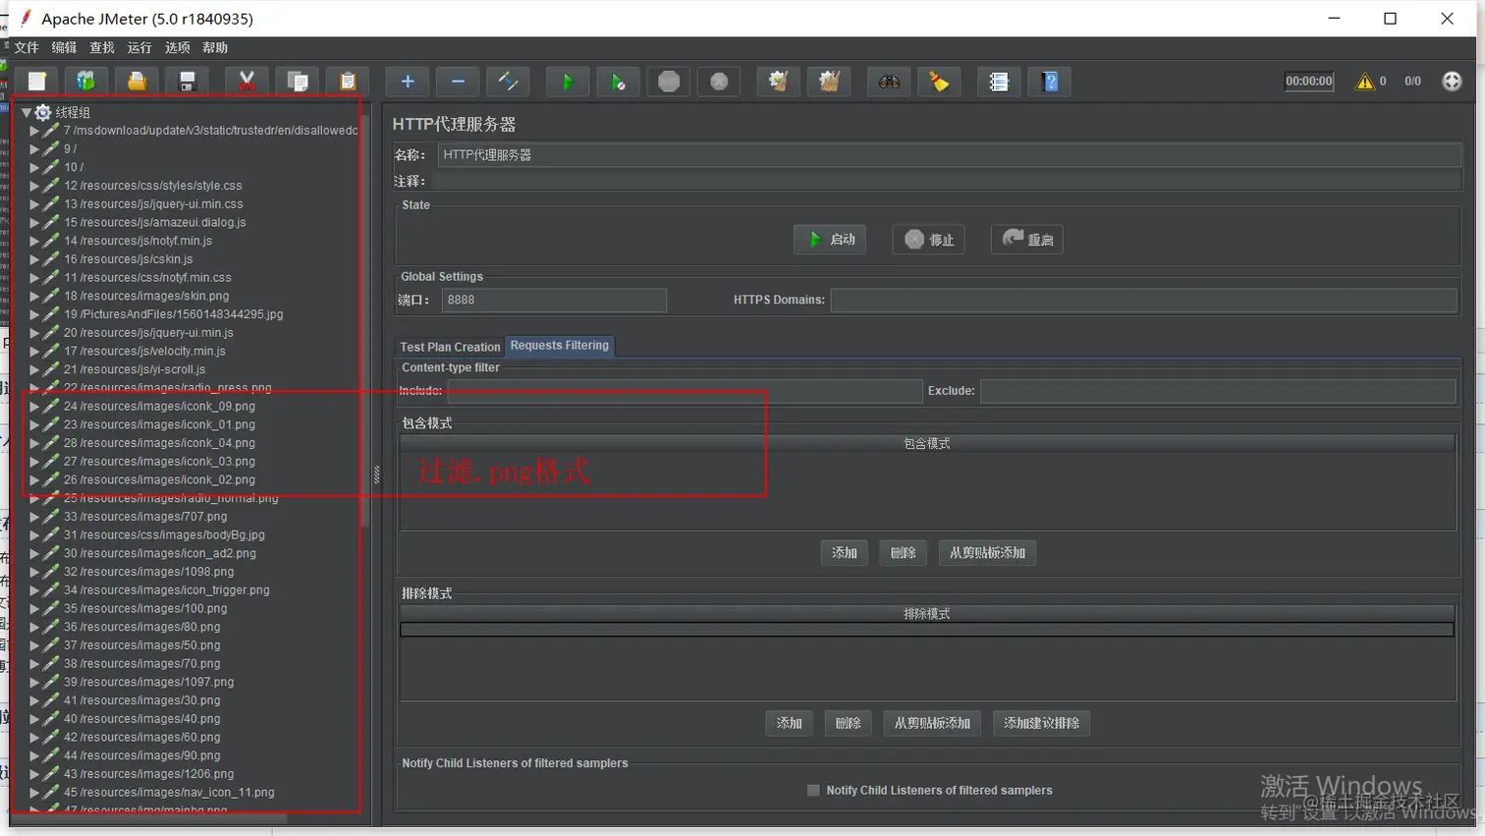Open the 编辑 menu
Image resolution: width=1485 pixels, height=836 pixels.
[64, 47]
